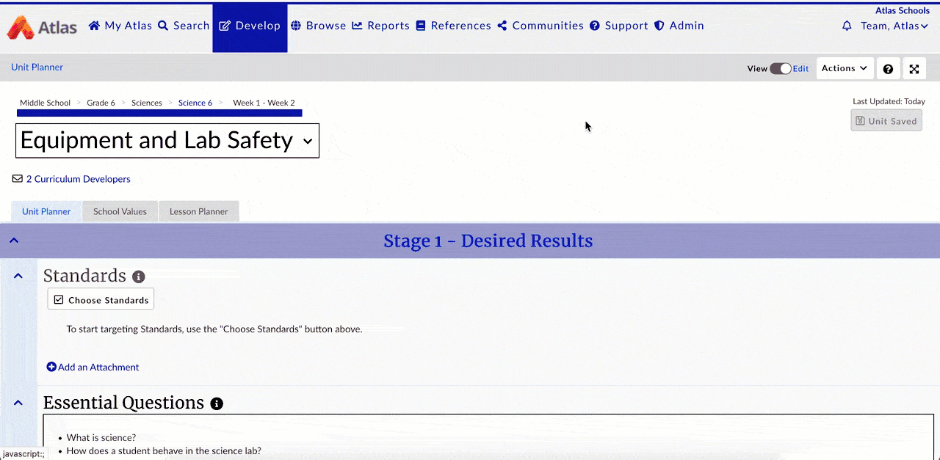The width and height of the screenshot is (940, 460).
Task: Switch to the School Values tab
Action: point(120,211)
